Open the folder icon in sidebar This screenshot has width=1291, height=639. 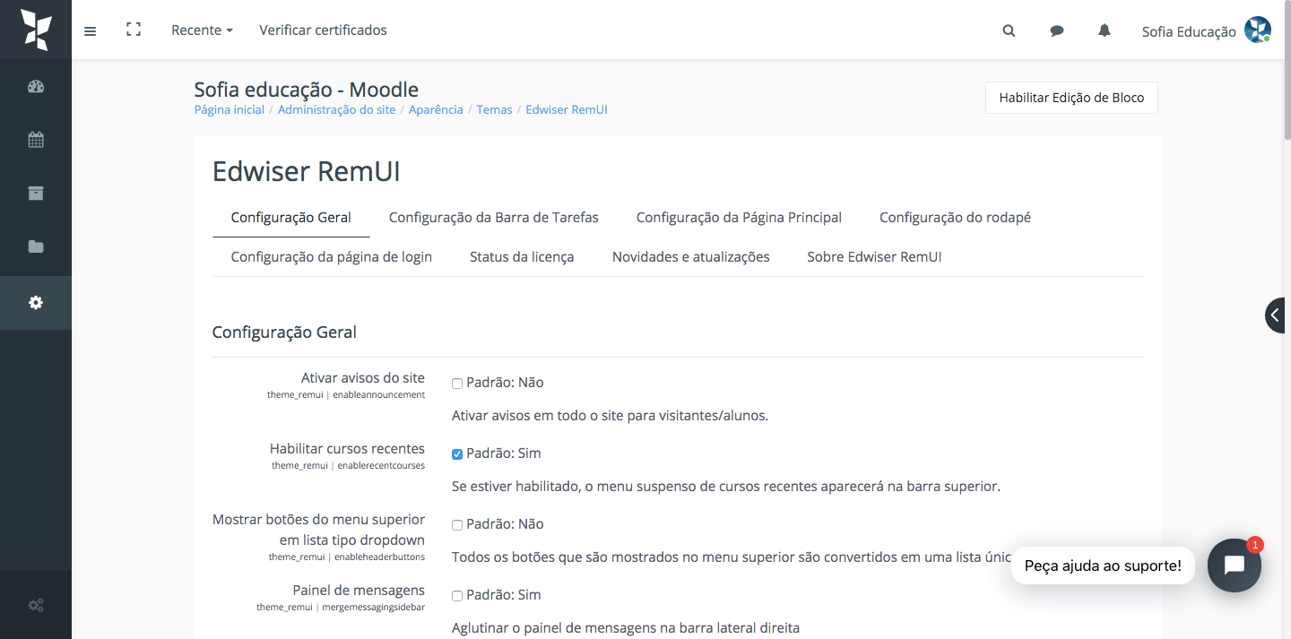(x=36, y=246)
